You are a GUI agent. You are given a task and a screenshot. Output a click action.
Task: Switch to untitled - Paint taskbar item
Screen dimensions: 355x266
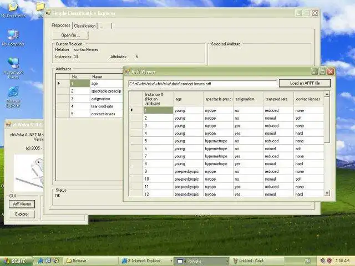(257, 261)
